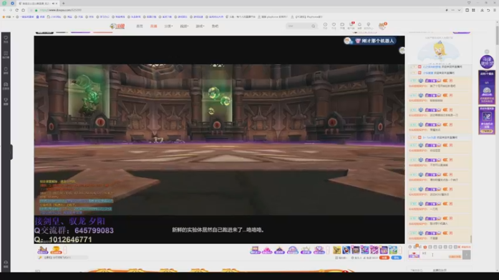Open the 直播 live tab
This screenshot has width=499, height=280.
tap(153, 26)
